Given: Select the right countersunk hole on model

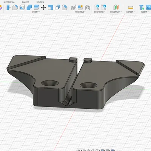Looking at the screenshot, I should (88, 85).
